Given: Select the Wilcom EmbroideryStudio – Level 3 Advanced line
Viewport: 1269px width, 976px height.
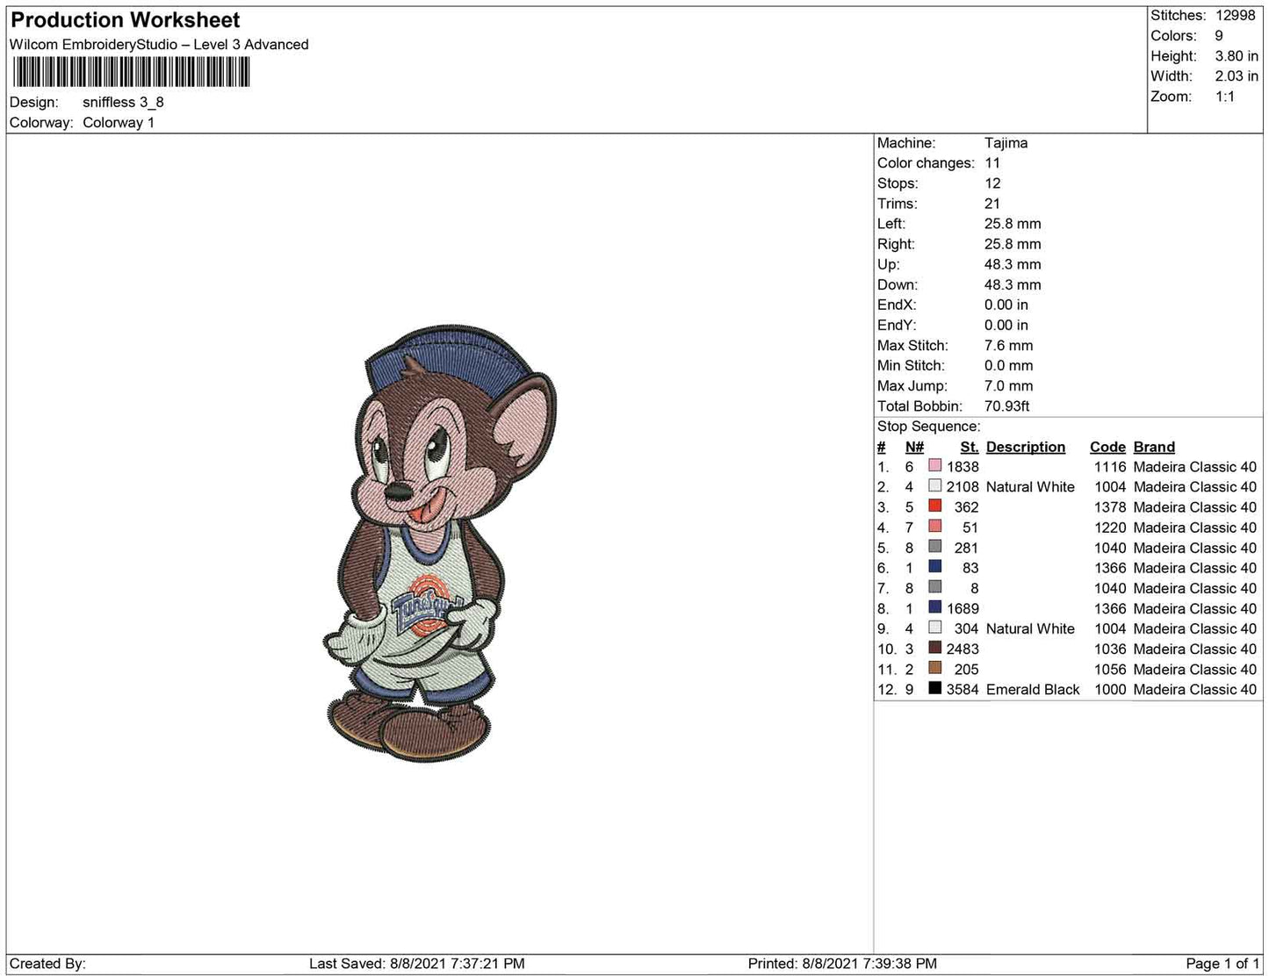Looking at the screenshot, I should coord(159,45).
